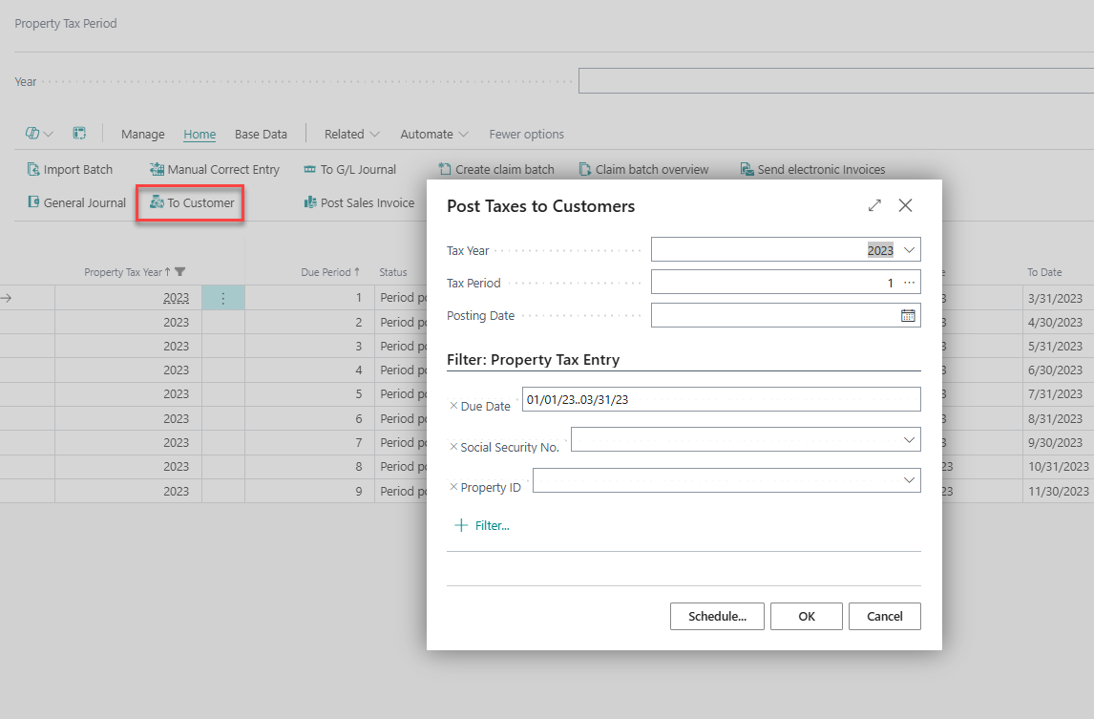Click the Send electronic Invoices icon
Screen dimensions: 1094x719
(x=747, y=170)
